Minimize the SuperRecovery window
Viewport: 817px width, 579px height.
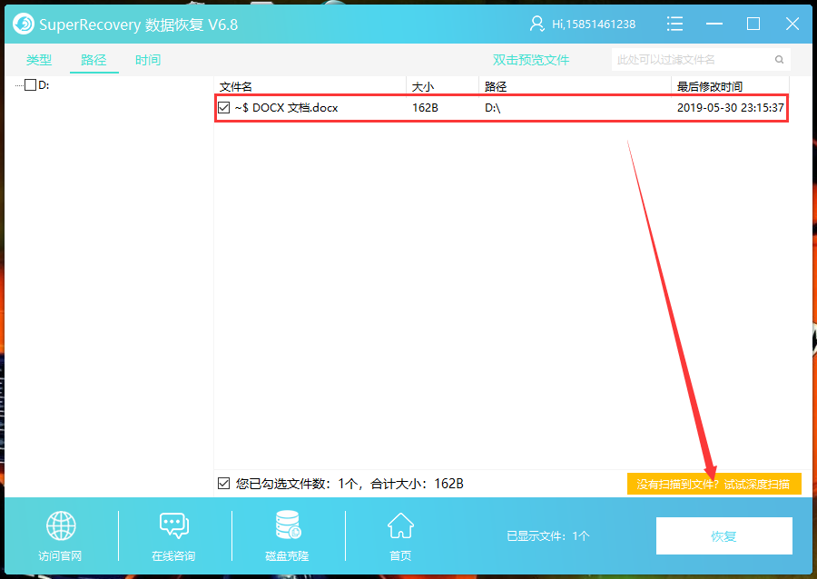[714, 24]
